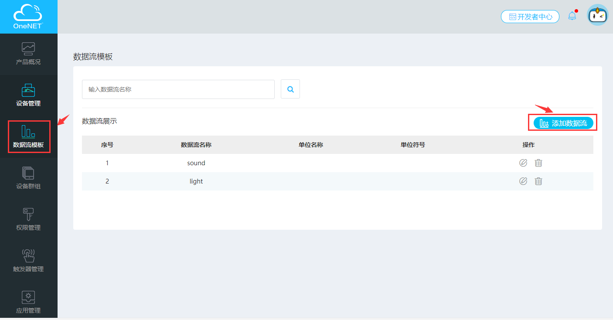Click the serial number 1 cell

(x=107, y=163)
